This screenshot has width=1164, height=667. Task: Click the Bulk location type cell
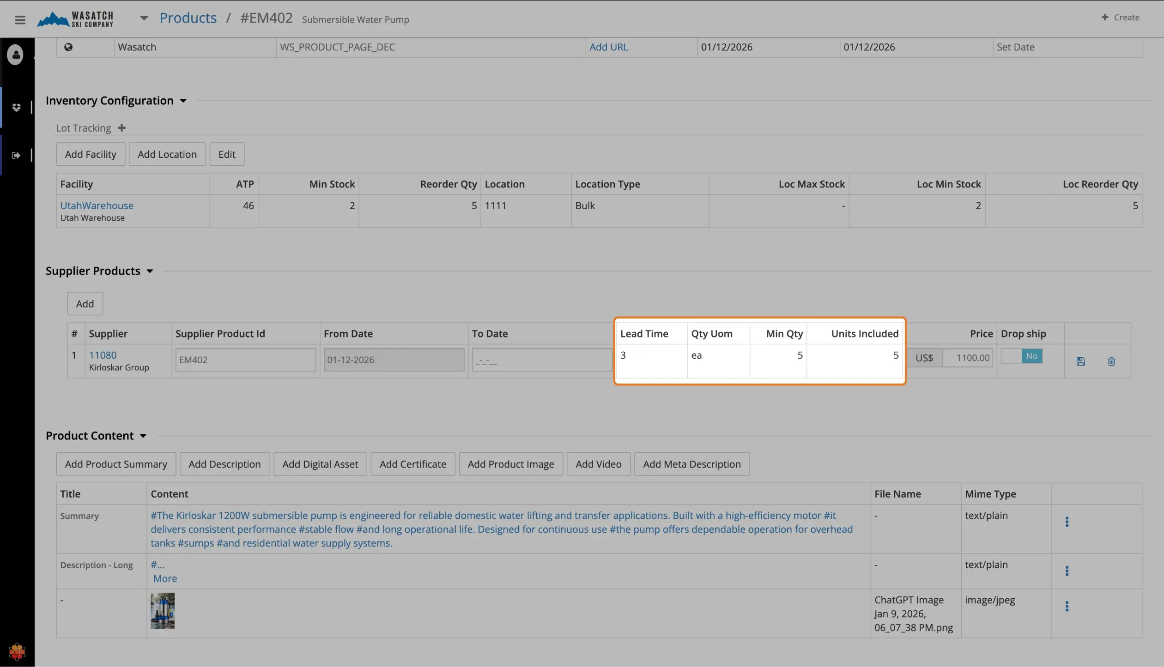[640, 211]
